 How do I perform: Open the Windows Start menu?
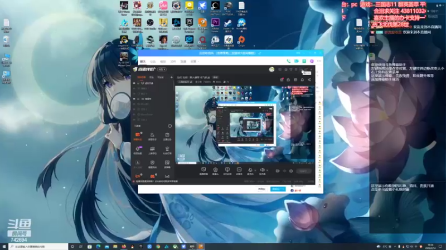click(x=4, y=247)
